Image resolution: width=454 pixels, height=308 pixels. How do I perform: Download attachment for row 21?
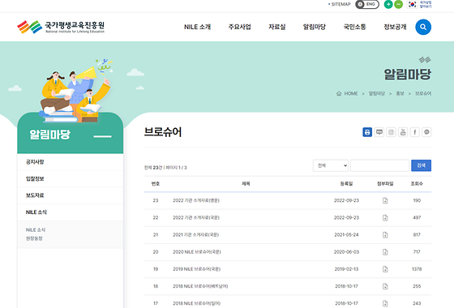[x=385, y=235]
